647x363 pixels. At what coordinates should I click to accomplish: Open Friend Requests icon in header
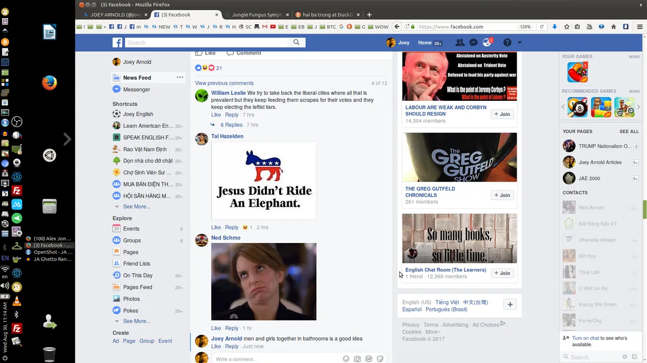(459, 43)
